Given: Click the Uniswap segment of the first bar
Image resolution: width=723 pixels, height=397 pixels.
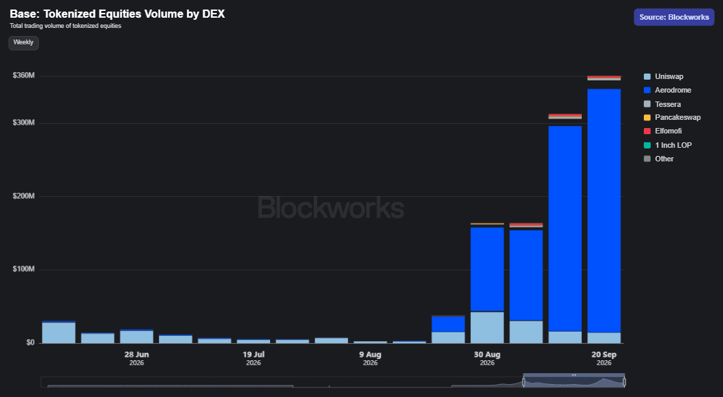Looking at the screenshot, I should point(59,333).
